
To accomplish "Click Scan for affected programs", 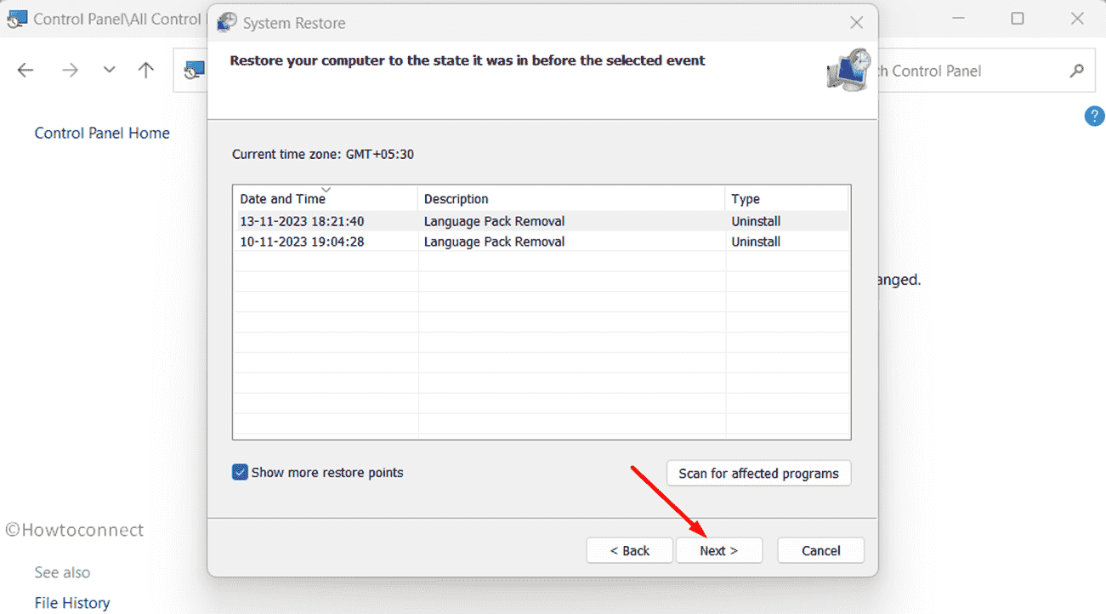I will click(x=758, y=474).
